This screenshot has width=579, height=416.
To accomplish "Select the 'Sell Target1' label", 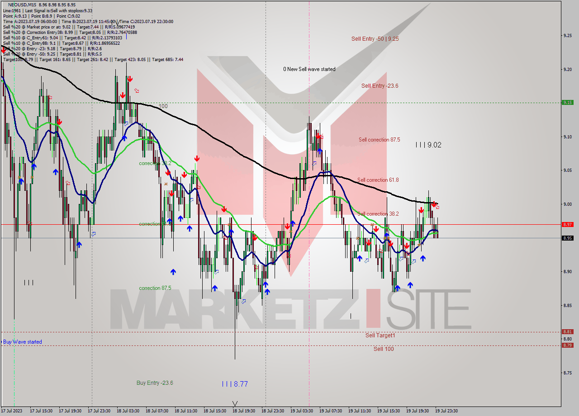I will [x=380, y=336].
